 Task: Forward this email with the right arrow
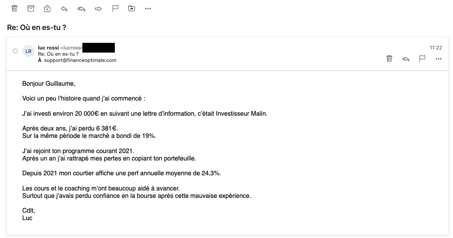98,9
